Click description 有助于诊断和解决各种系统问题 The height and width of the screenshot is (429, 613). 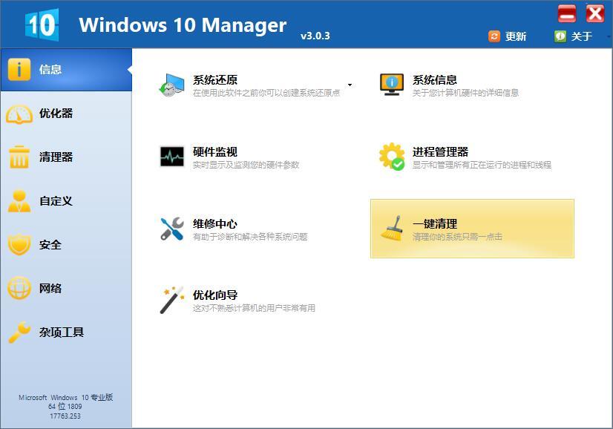tap(250, 237)
